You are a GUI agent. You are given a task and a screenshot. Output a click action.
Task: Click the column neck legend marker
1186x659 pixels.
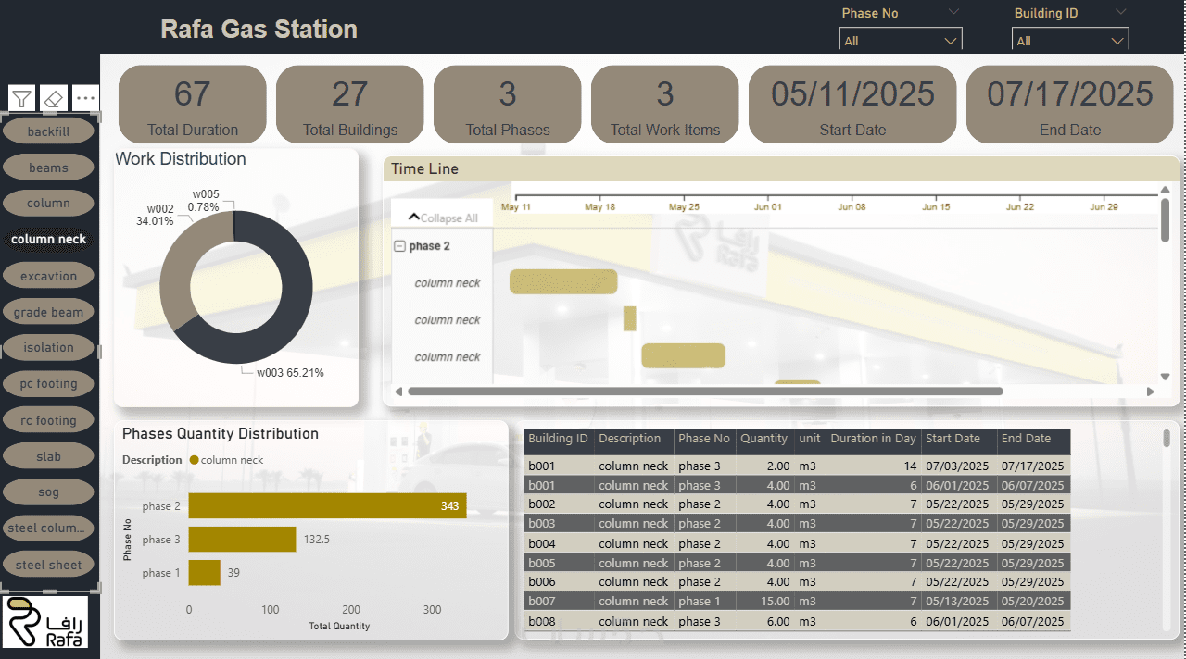click(194, 460)
